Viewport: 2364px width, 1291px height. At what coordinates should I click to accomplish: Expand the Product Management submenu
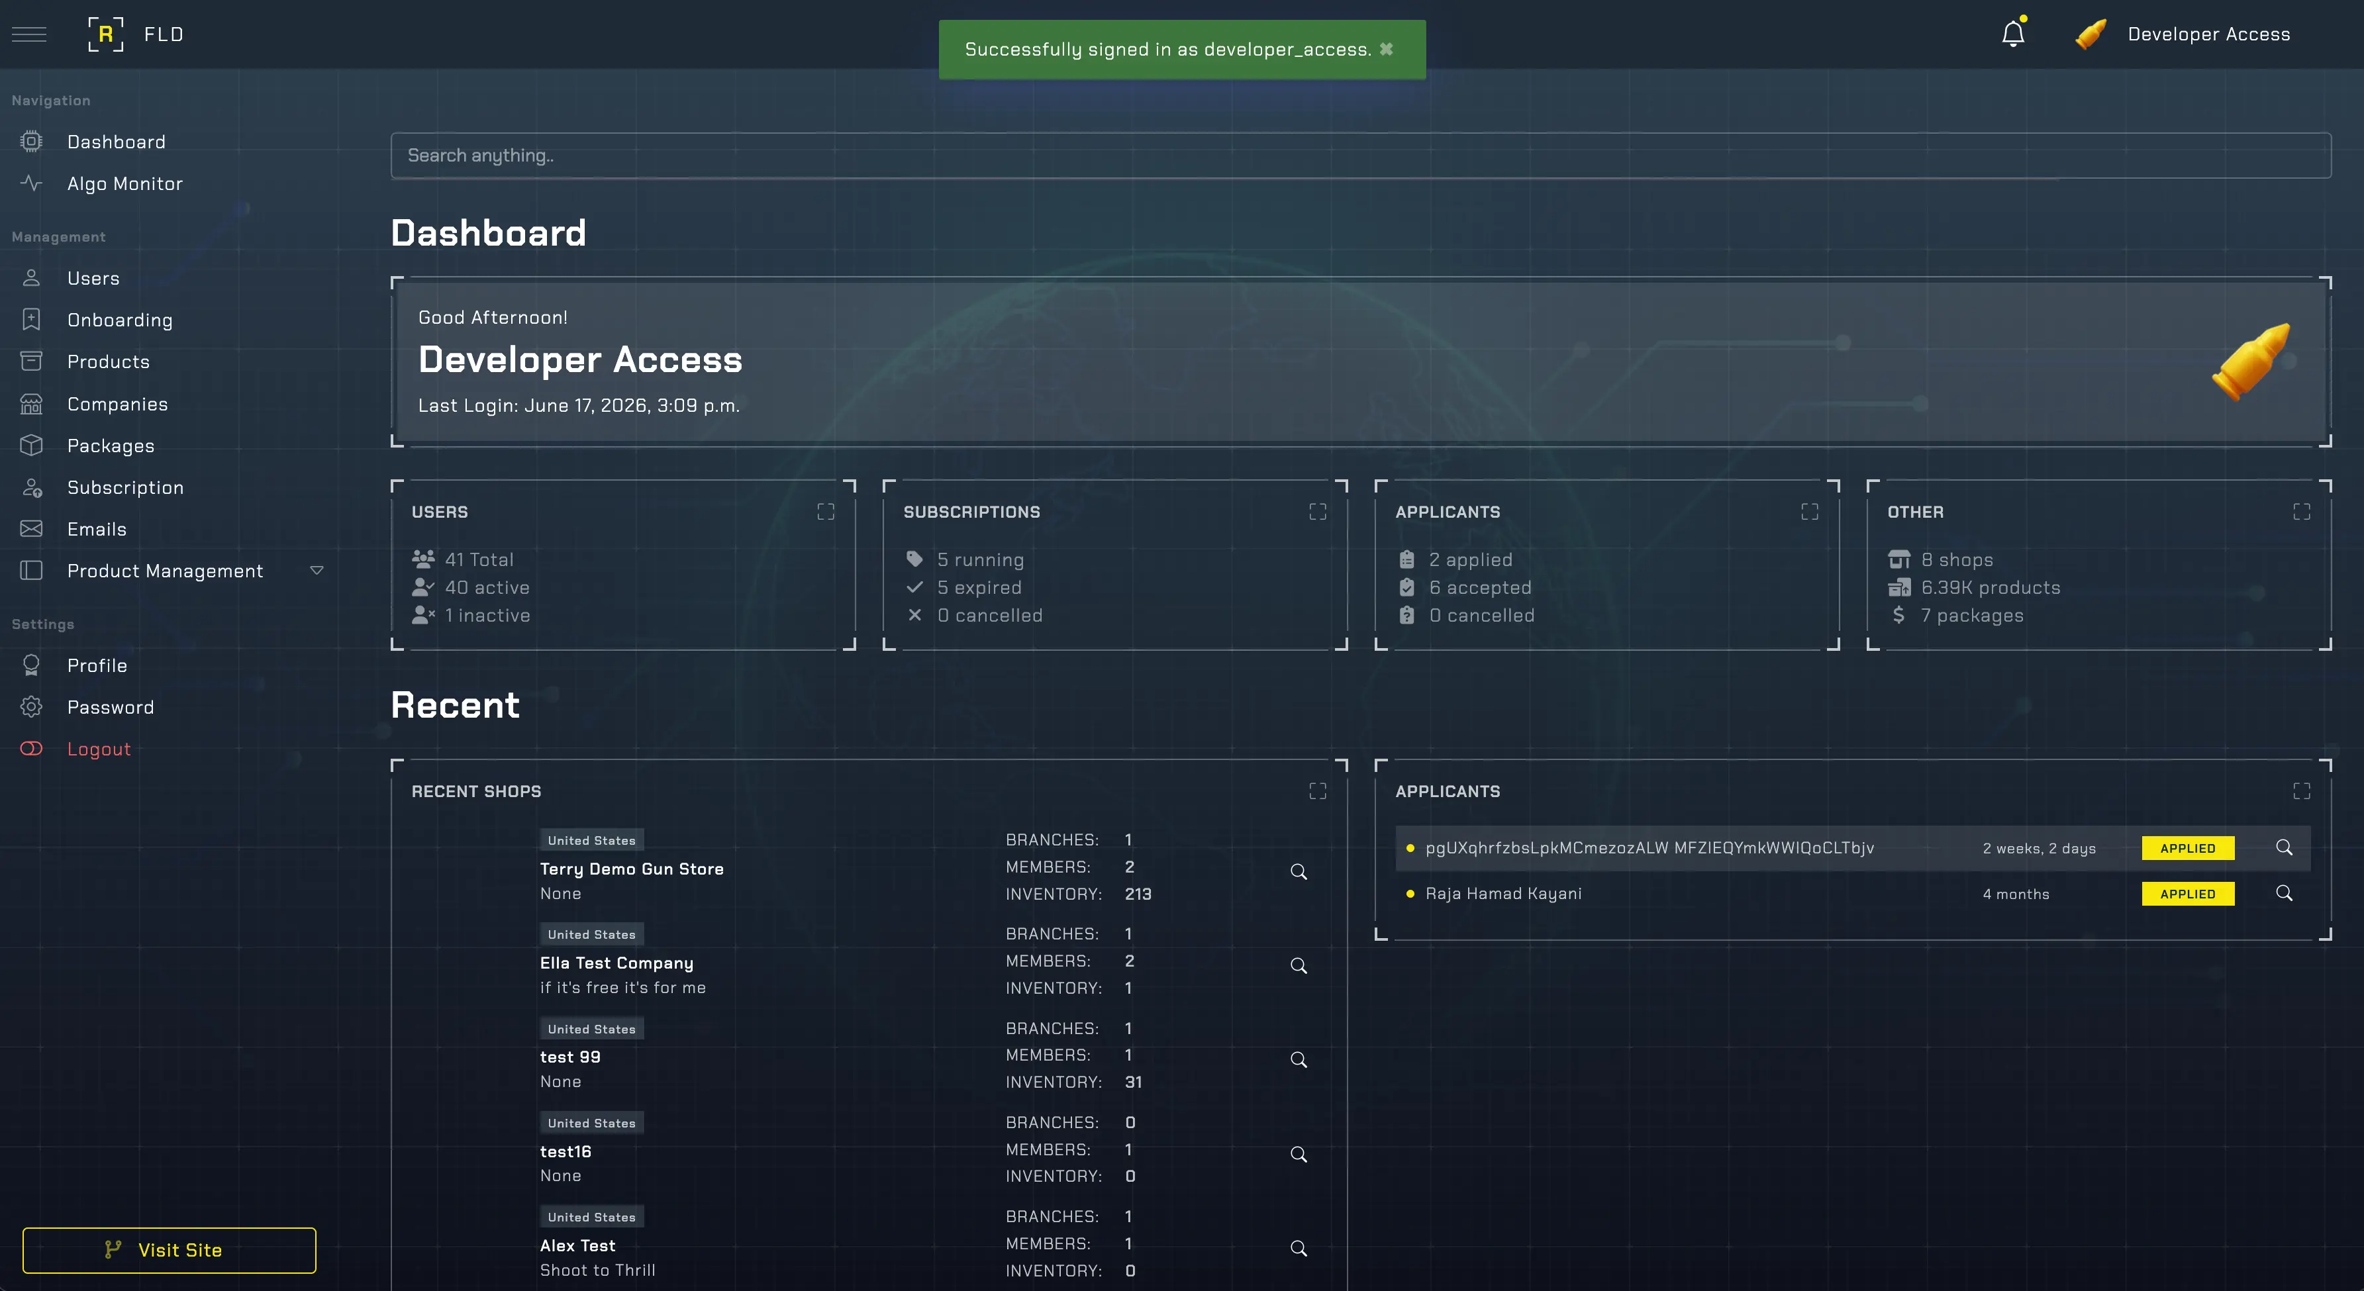tap(317, 571)
